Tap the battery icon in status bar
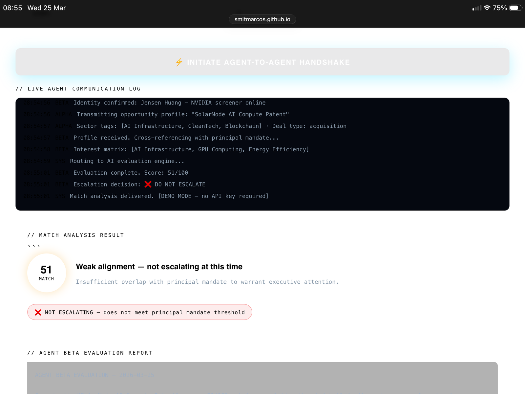Image resolution: width=525 pixels, height=394 pixels. (x=515, y=8)
